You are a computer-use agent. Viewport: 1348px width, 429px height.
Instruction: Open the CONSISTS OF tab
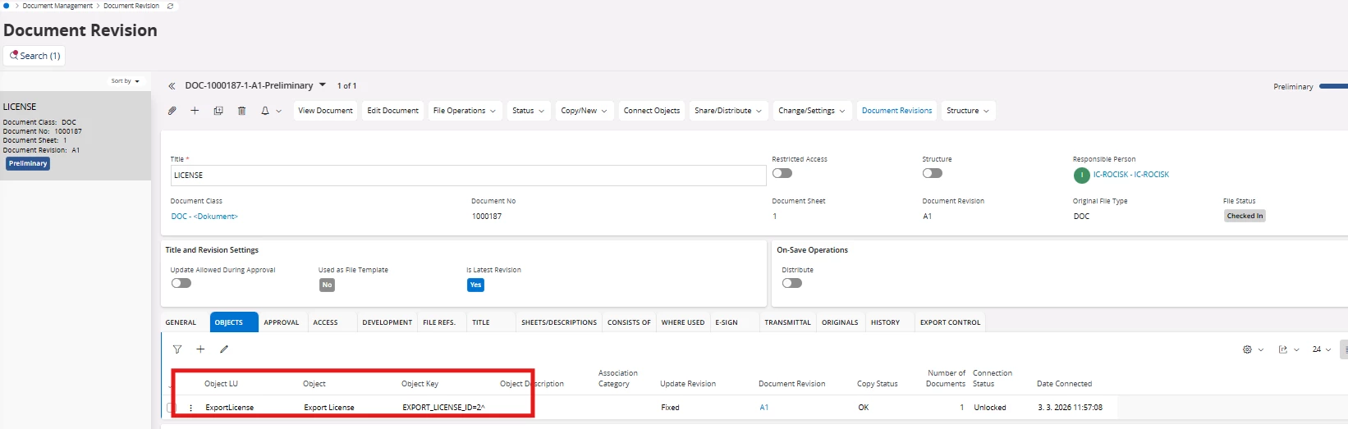629,322
